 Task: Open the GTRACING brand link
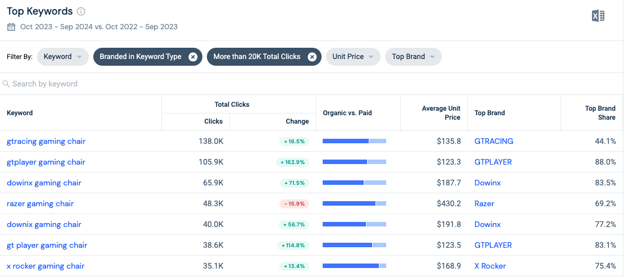(x=494, y=141)
